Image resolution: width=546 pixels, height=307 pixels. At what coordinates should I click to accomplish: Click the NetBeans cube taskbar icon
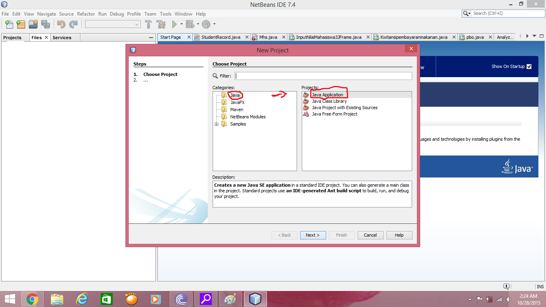(x=255, y=299)
